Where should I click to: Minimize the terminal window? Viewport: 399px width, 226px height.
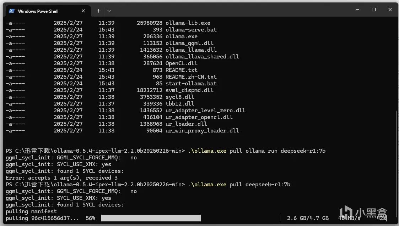(357, 10)
